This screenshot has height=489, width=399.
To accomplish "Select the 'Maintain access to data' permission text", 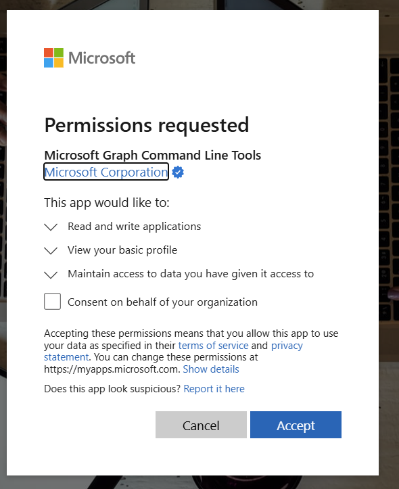I will tap(191, 274).
